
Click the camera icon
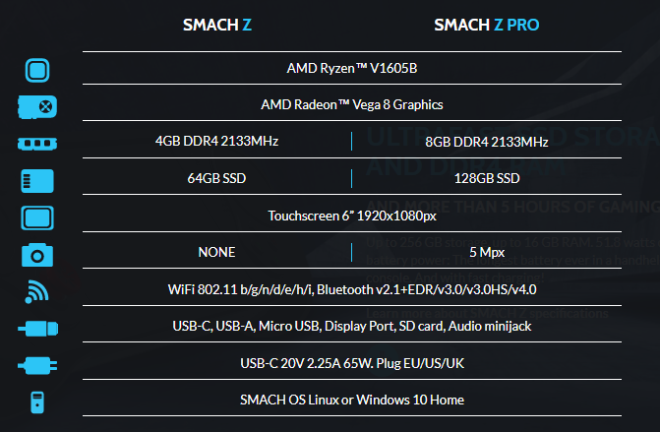point(37,254)
